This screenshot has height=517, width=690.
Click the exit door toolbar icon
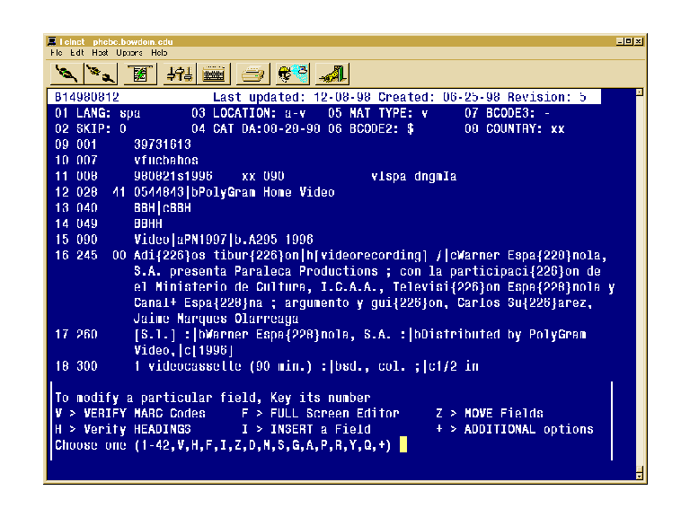(x=332, y=74)
